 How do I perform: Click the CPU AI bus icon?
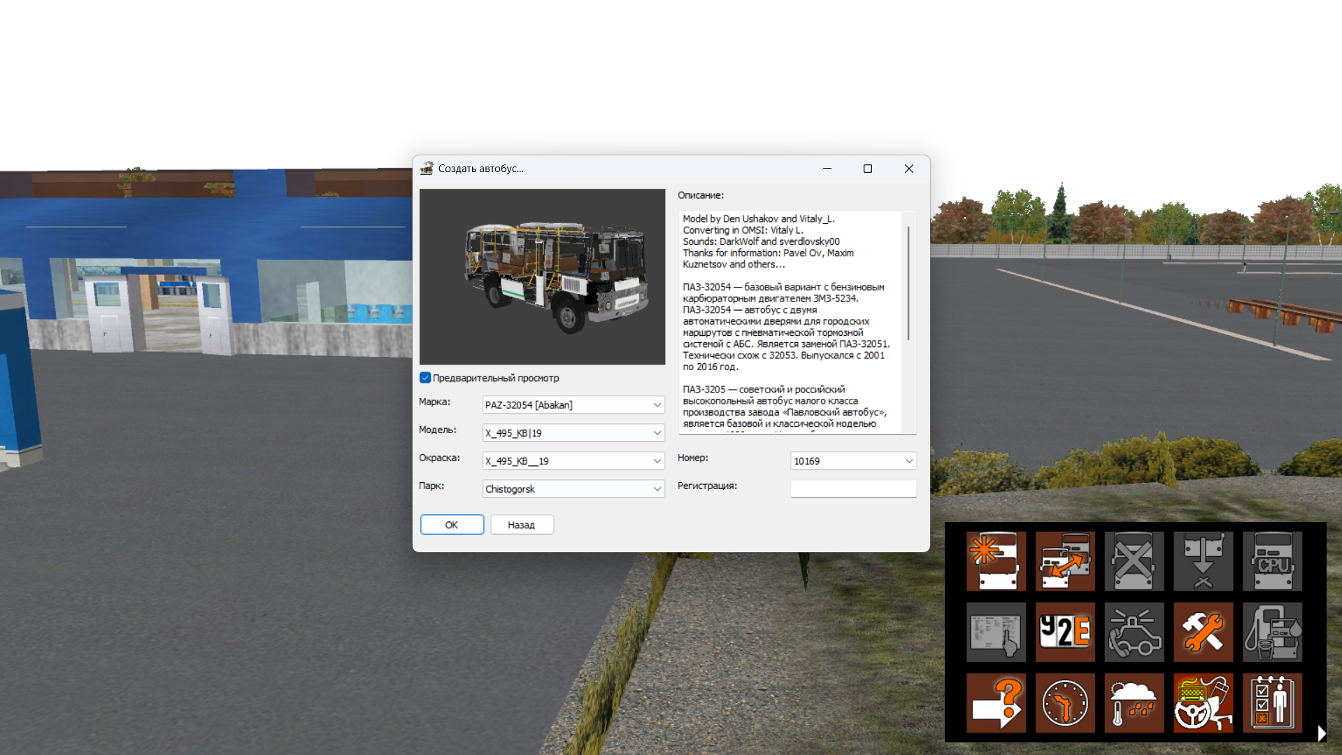(x=1272, y=561)
